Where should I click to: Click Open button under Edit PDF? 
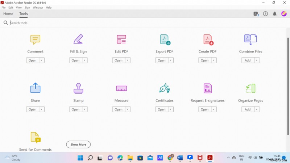point(119,60)
